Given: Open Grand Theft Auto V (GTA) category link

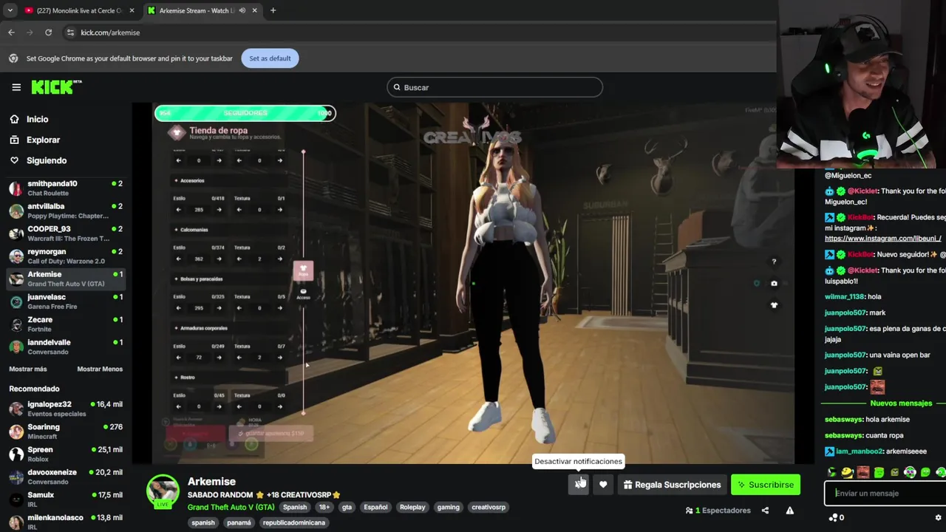Looking at the screenshot, I should coord(231,507).
